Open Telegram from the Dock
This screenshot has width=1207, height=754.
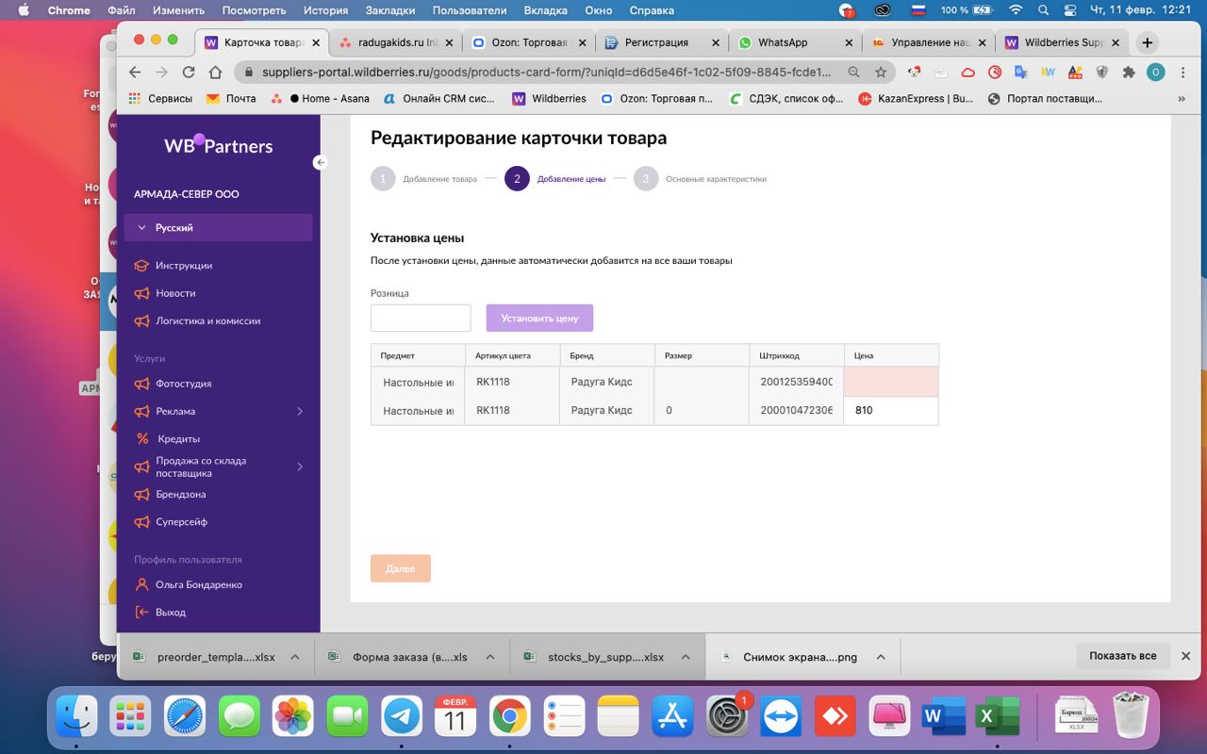[x=402, y=717]
